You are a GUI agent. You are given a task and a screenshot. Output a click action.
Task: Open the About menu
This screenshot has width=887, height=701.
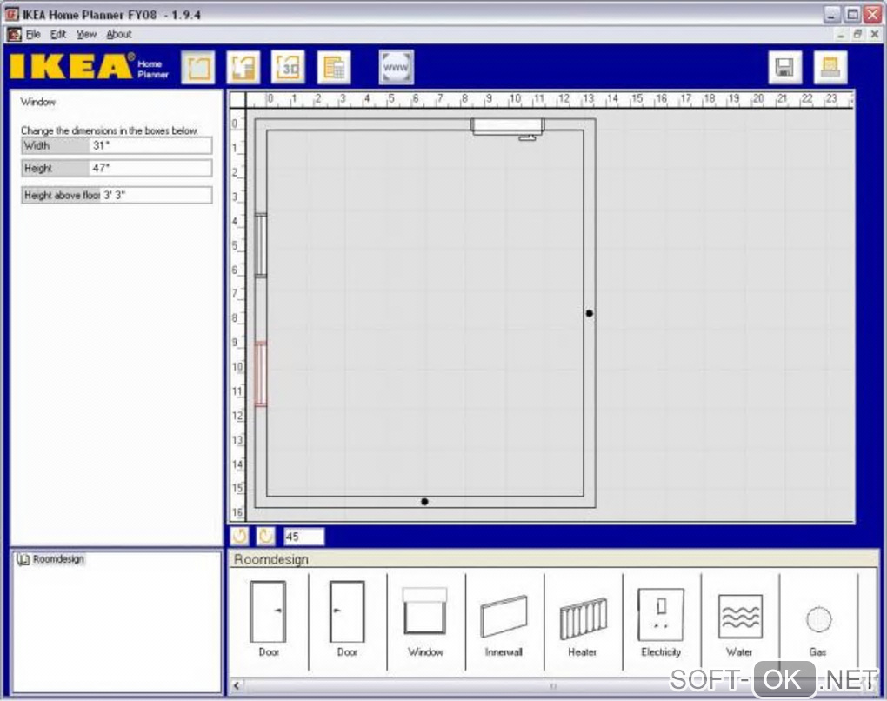(x=119, y=35)
